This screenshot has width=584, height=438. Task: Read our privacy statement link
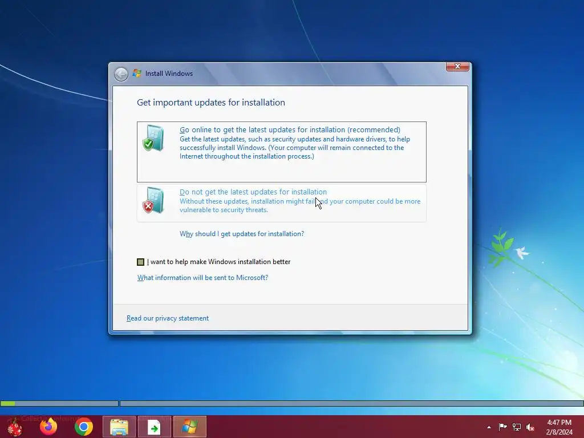168,318
